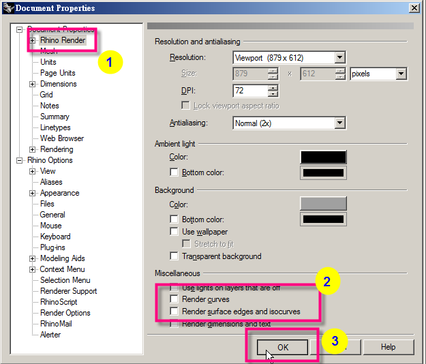Screen dimensions: 426x364
Task: Click the DPI value field
Action: click(251, 91)
